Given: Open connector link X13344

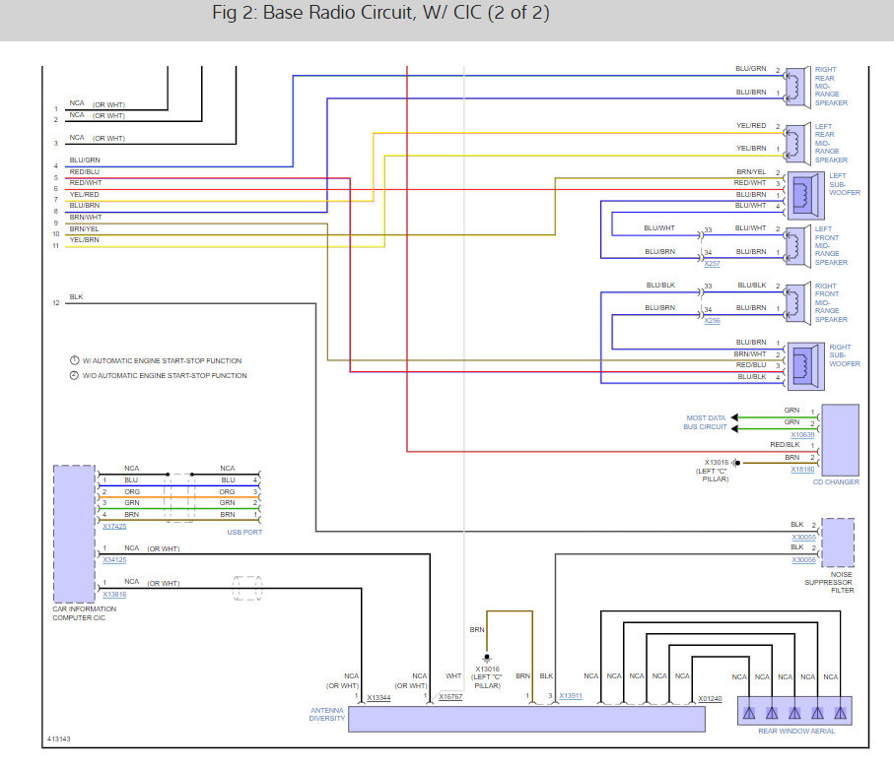Looking at the screenshot, I should [379, 698].
